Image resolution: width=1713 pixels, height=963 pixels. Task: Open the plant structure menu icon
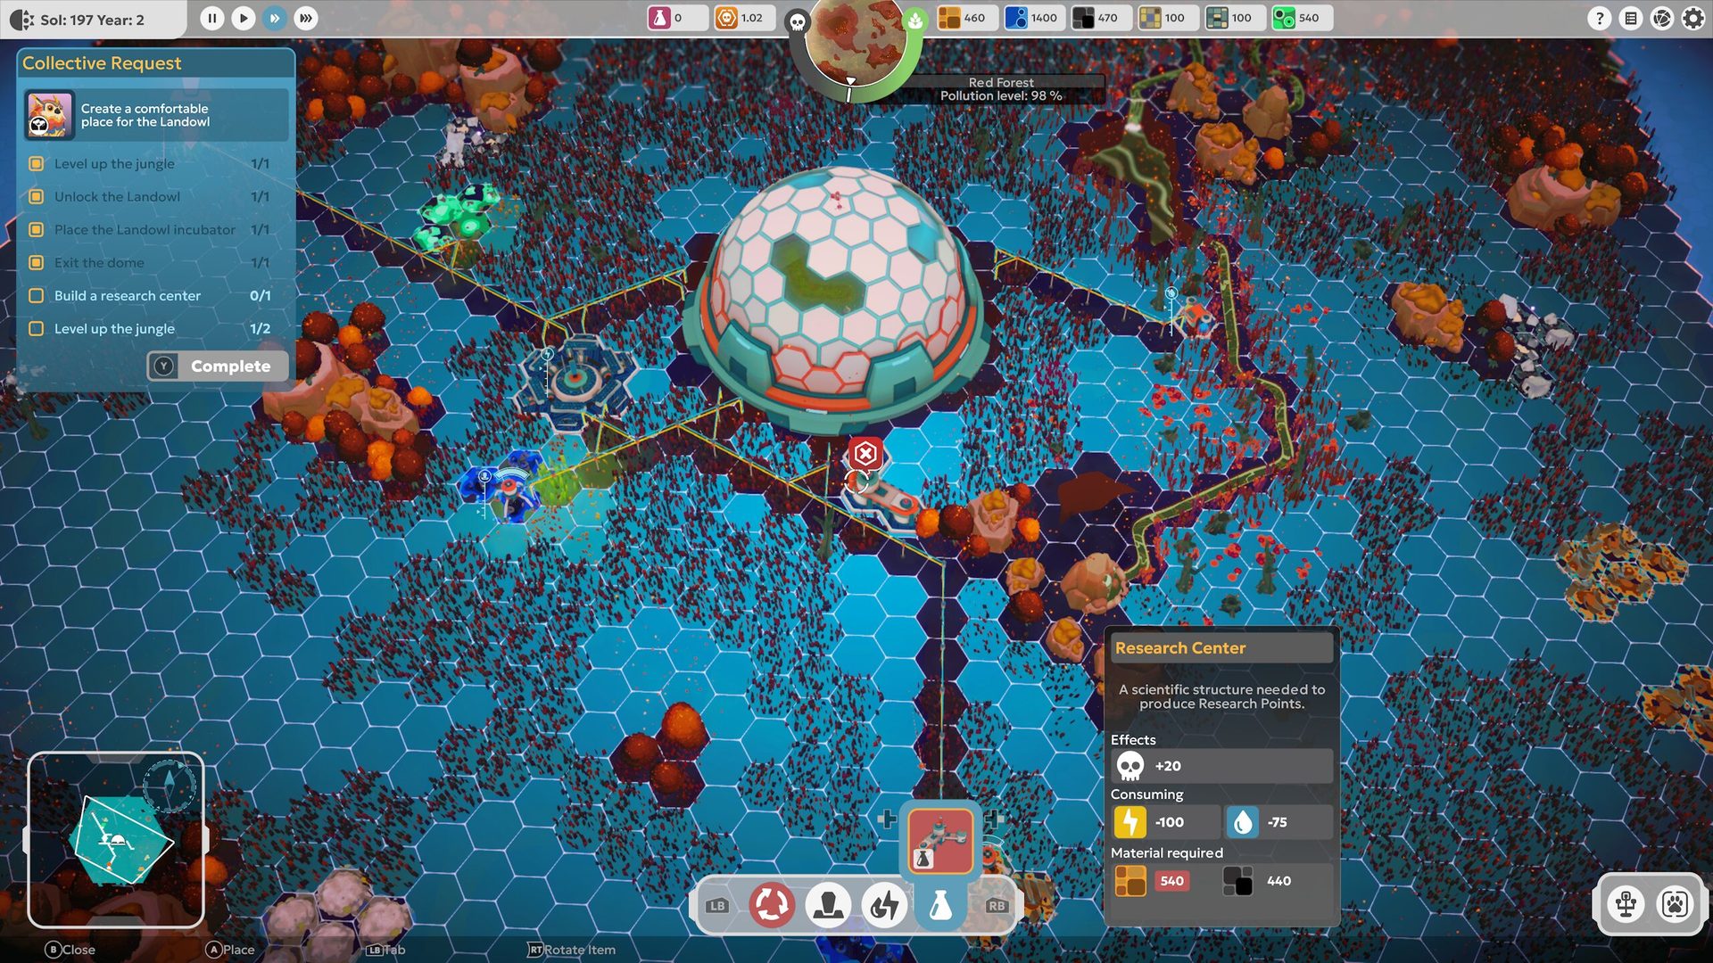tap(1626, 903)
